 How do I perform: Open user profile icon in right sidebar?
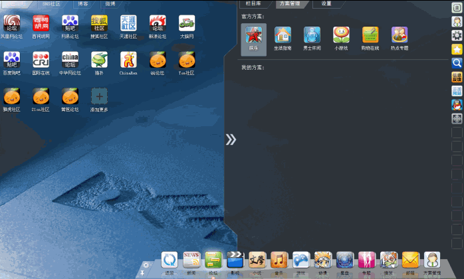(457, 21)
